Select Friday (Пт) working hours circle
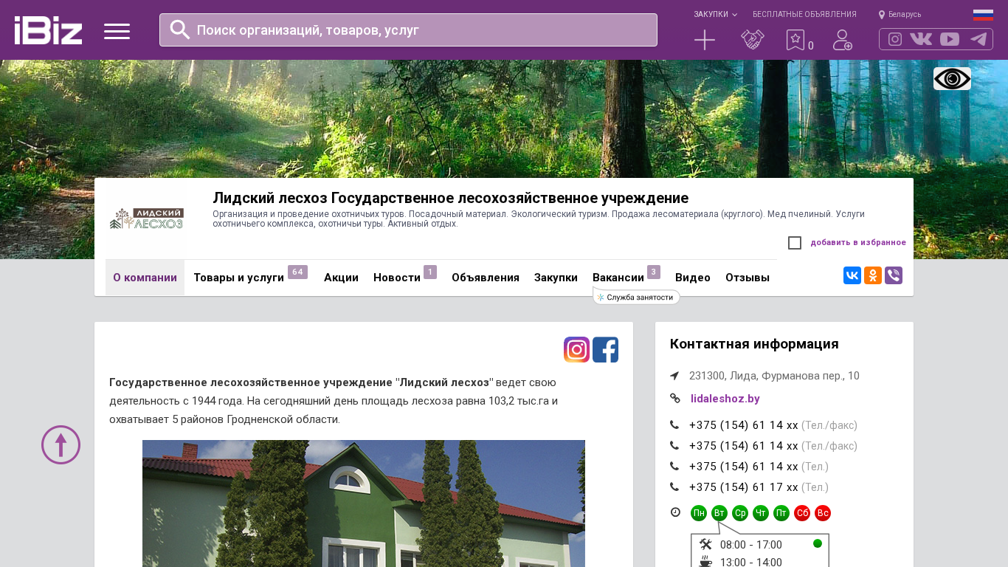This screenshot has width=1008, height=567. 781,513
